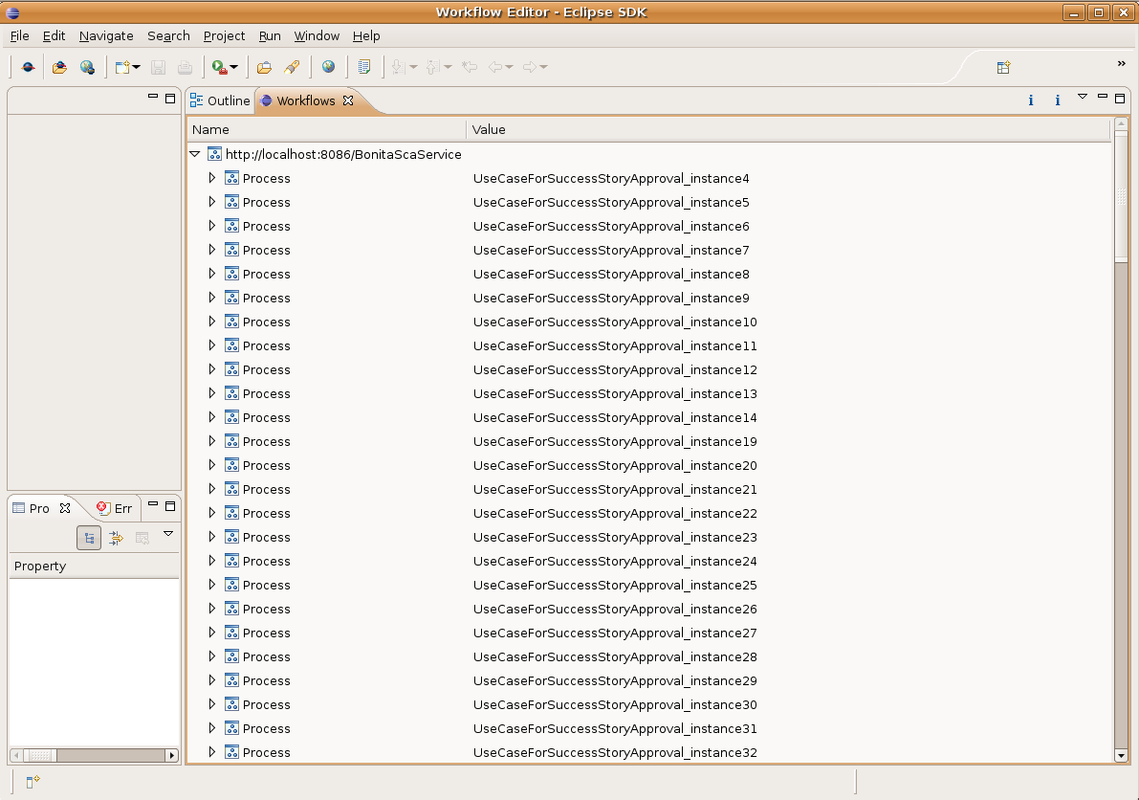Image resolution: width=1139 pixels, height=800 pixels.
Task: Open the Forward history dropdown arrow
Action: tap(543, 67)
